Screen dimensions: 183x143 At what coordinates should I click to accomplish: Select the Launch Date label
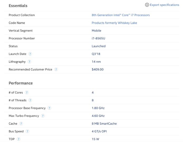coord(17,54)
